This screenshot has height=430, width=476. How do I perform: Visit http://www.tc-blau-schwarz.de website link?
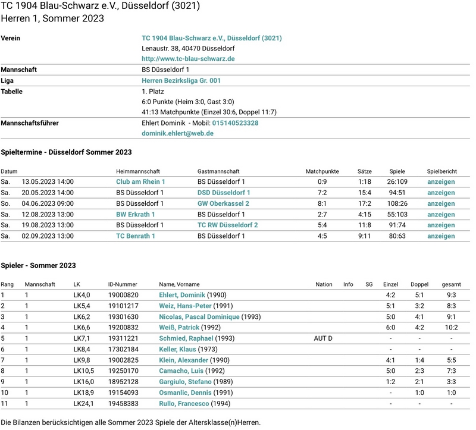[188, 58]
